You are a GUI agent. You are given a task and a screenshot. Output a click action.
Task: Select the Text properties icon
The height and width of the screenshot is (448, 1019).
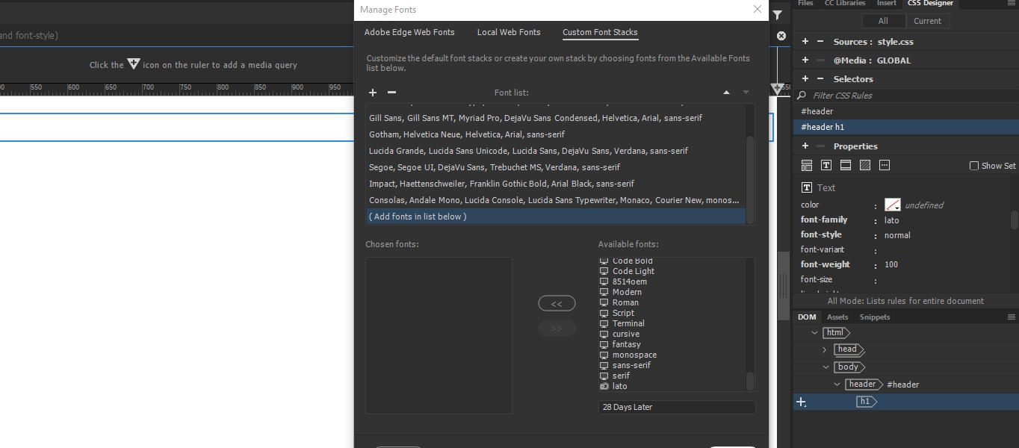coord(826,165)
